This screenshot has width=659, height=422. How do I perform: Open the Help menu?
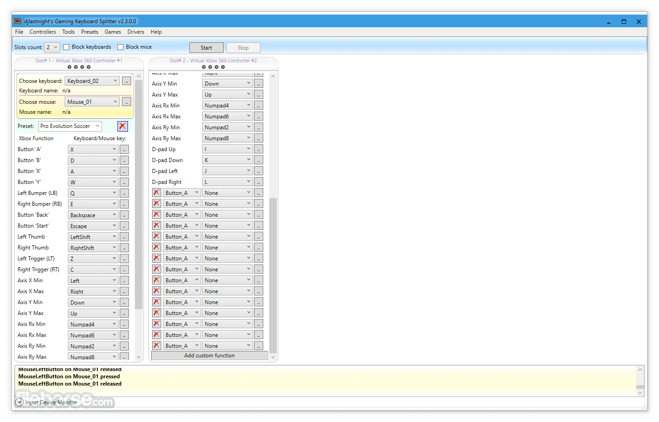(156, 32)
